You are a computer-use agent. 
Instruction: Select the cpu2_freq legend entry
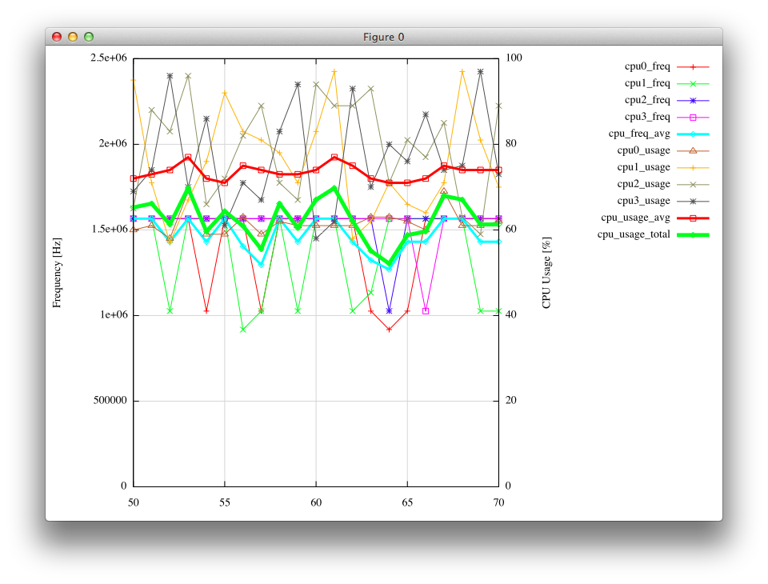666,100
